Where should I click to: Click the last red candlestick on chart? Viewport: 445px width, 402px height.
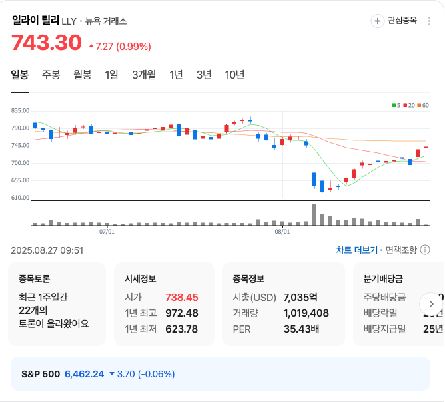pos(426,148)
